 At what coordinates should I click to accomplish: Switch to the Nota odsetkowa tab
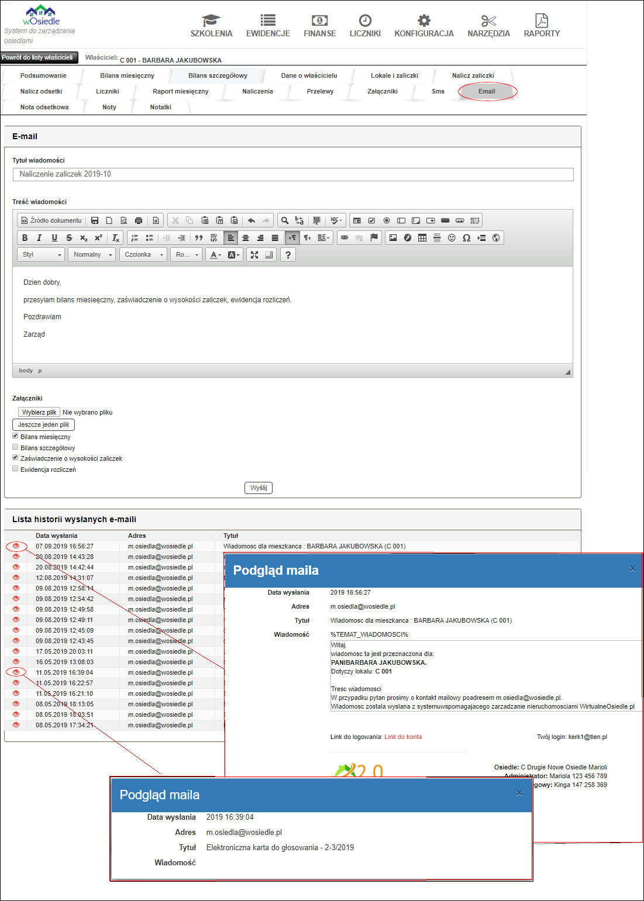click(44, 107)
